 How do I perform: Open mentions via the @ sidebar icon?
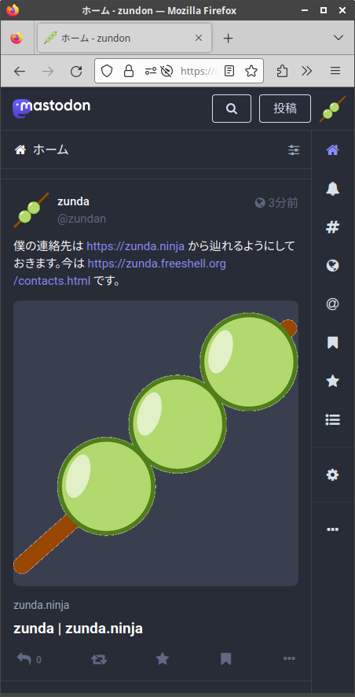pyautogui.click(x=333, y=304)
